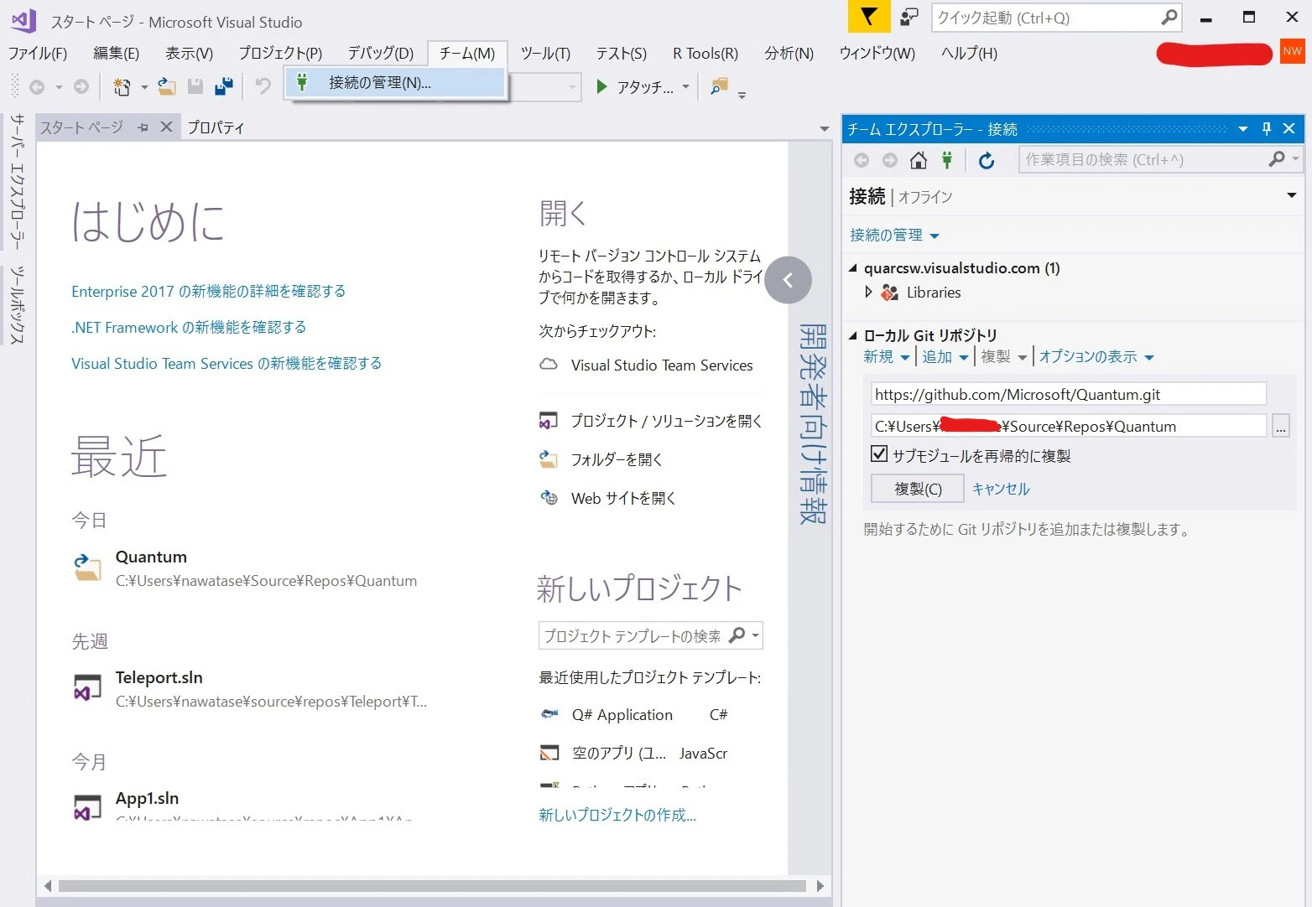The image size is (1312, 907).
Task: Open the Attach button dropdown arrow
Action: click(x=685, y=86)
